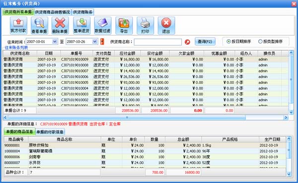Switch to 供货商账务 tab

(82, 12)
